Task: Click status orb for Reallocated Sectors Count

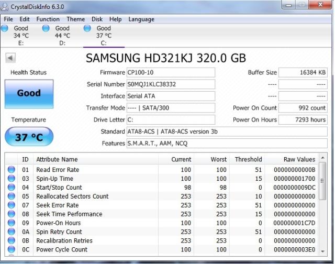Action: 12,196
